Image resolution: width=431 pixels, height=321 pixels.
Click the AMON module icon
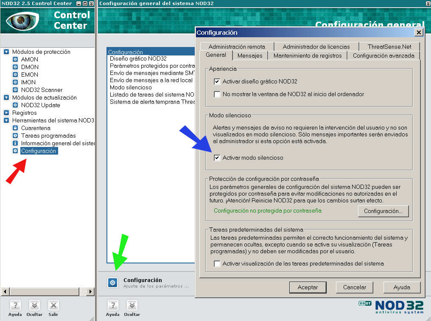(x=15, y=60)
